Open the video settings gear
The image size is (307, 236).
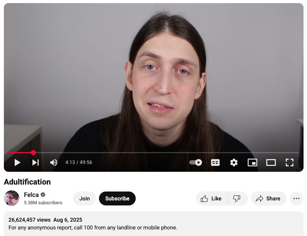tap(234, 162)
